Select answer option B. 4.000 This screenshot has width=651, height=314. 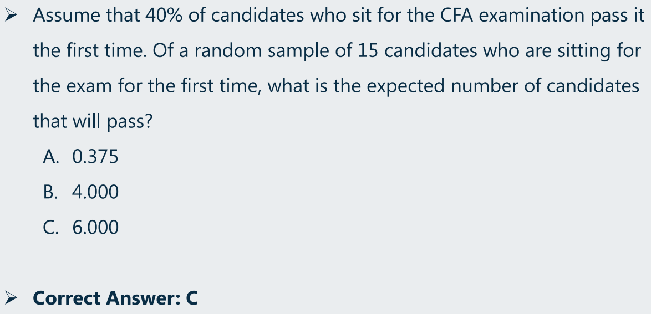[80, 192]
